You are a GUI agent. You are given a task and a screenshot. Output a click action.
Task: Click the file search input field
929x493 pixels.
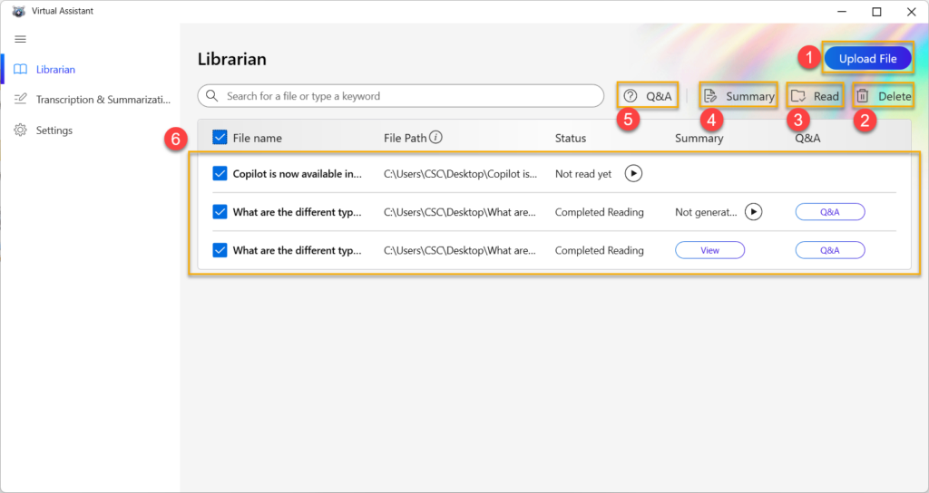point(400,96)
